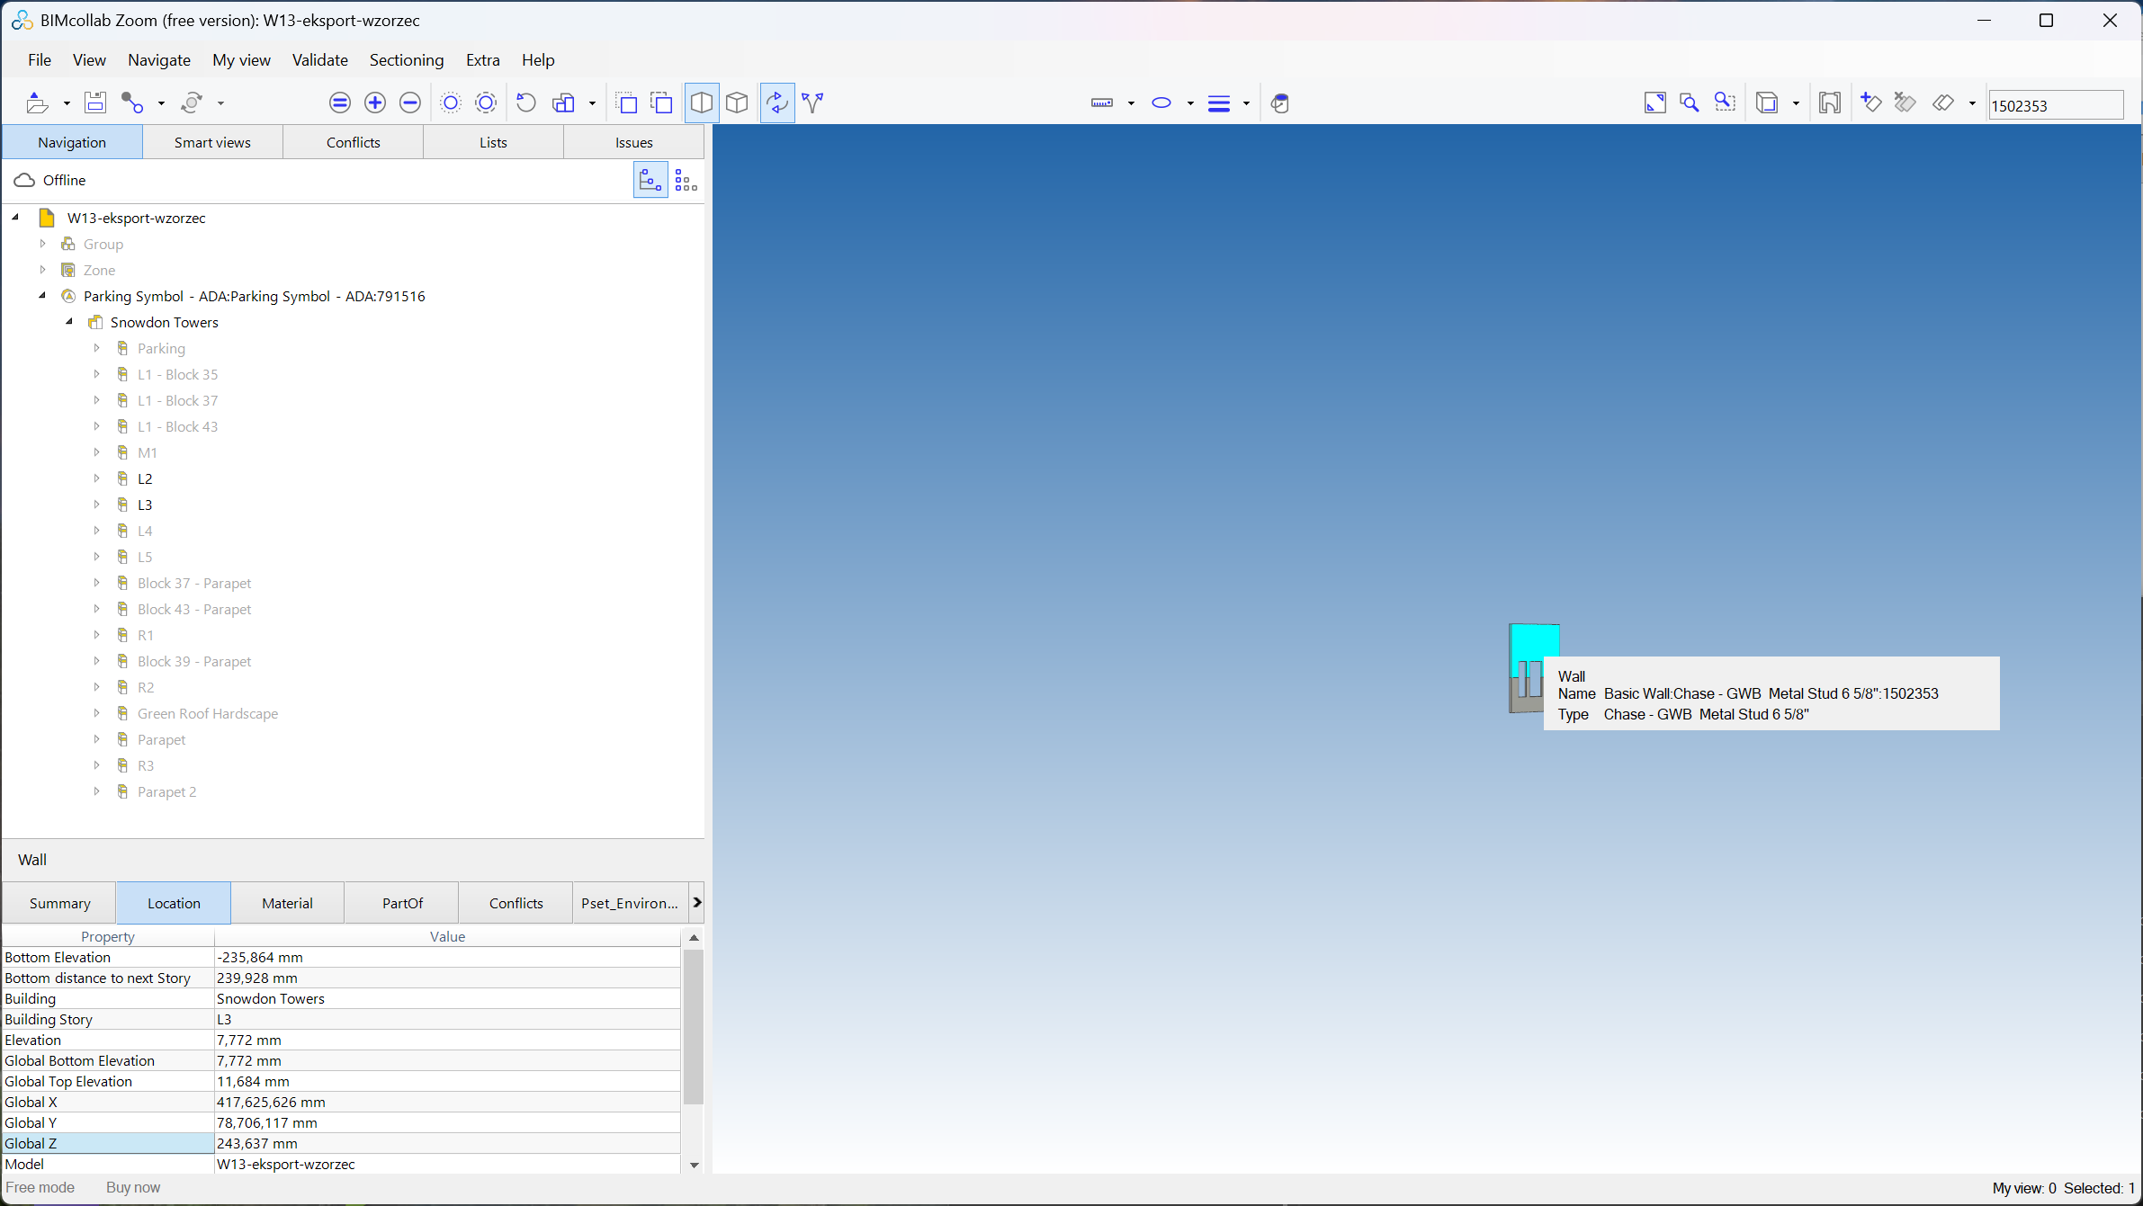Click the ellipse shape tool icon
The height and width of the screenshot is (1206, 2143).
[x=1161, y=103]
